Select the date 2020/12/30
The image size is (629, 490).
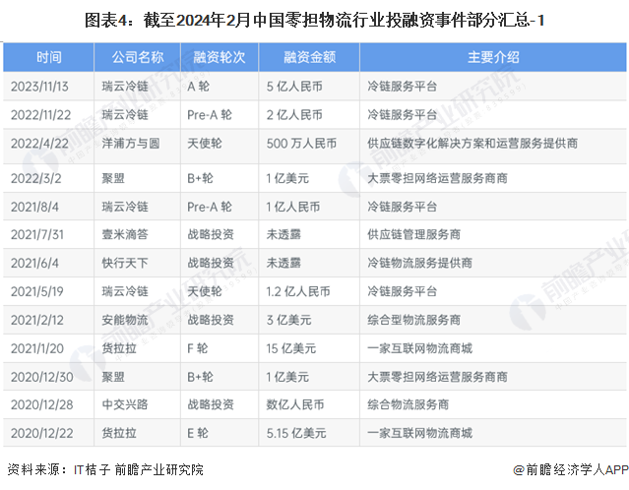[42, 377]
